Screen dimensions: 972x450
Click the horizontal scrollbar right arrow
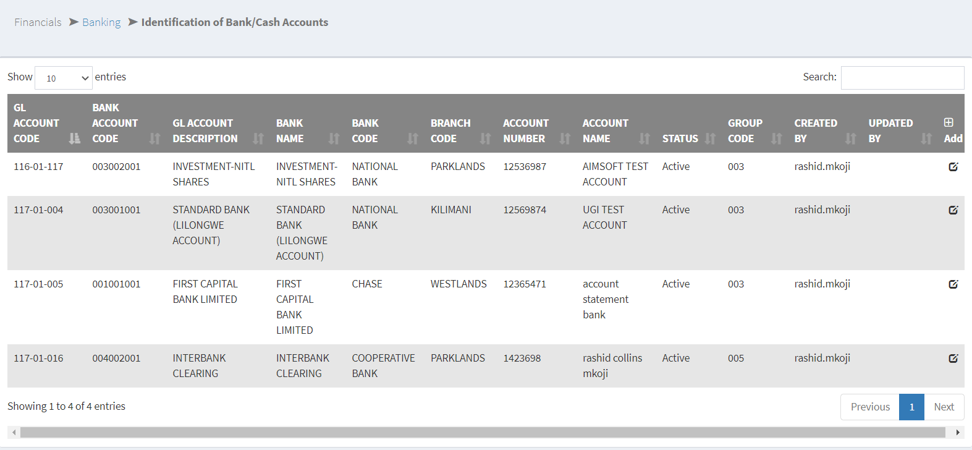coord(958,432)
